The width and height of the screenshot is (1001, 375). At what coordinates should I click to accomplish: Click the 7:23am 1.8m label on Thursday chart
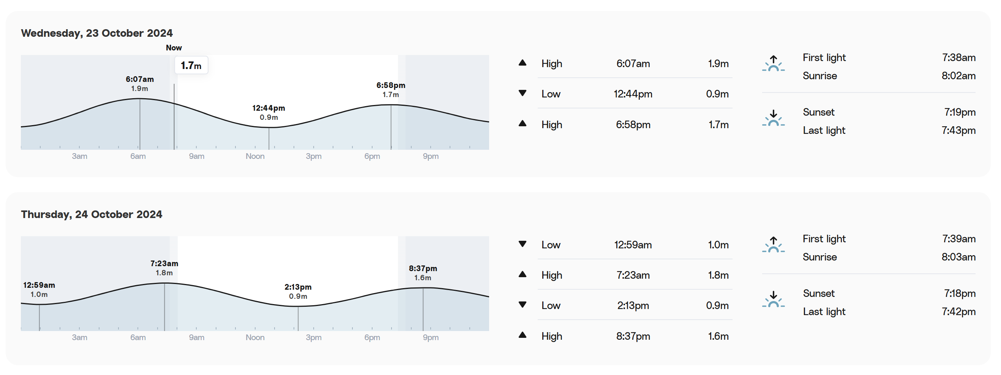[x=164, y=268]
